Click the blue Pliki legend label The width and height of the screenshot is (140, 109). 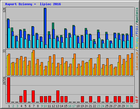[x=137, y=30]
